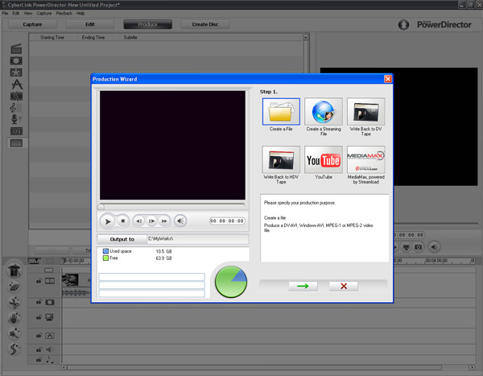Click the Magic Music icon
Image resolution: width=483 pixels, height=376 pixels.
pyautogui.click(x=14, y=349)
